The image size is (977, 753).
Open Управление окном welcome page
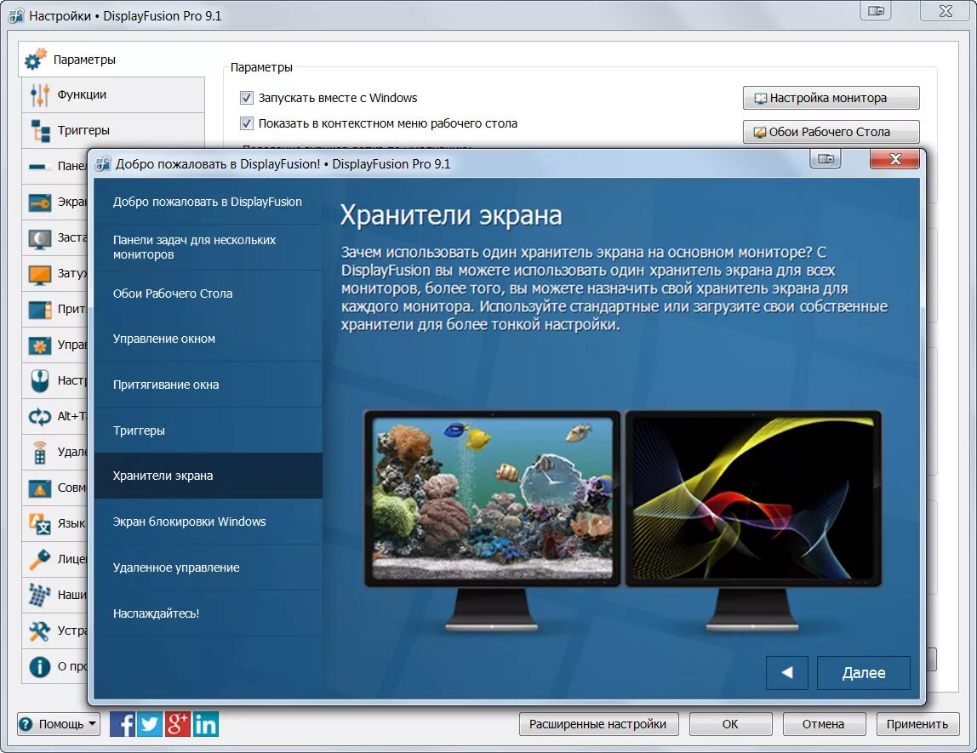coord(209,339)
